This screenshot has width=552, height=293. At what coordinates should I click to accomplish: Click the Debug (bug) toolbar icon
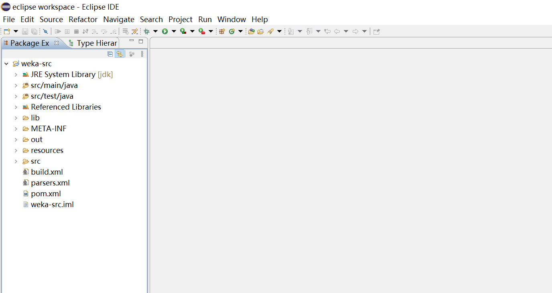147,31
